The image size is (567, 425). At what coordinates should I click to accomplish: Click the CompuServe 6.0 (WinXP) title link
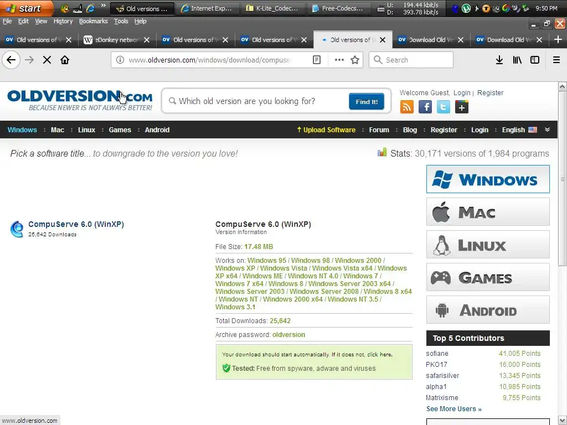pyautogui.click(x=76, y=224)
